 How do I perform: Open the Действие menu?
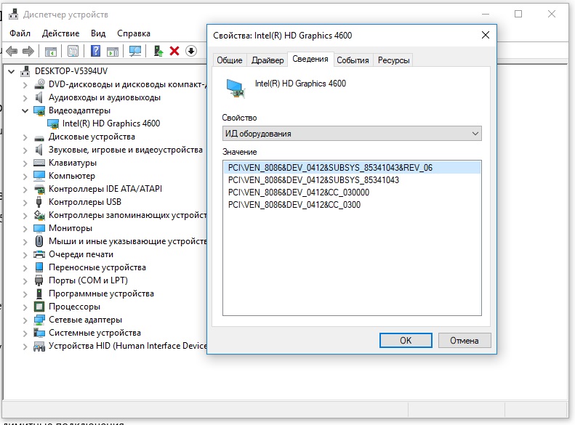pos(60,33)
